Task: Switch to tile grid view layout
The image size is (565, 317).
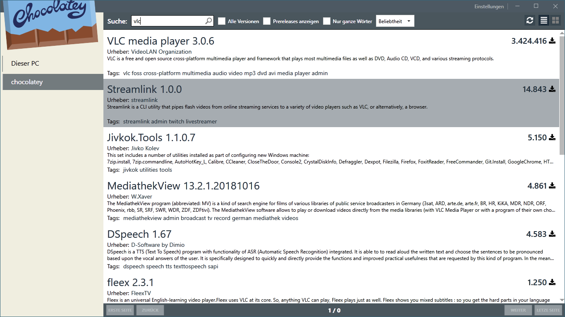Action: pyautogui.click(x=555, y=21)
